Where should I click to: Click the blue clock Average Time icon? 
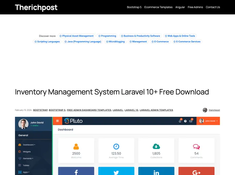point(116,146)
